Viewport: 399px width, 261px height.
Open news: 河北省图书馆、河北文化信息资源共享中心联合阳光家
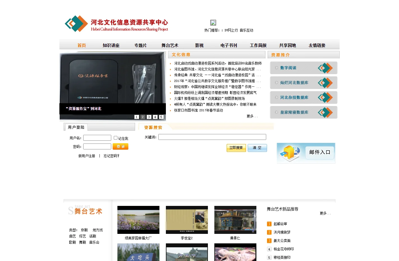pyautogui.click(x=217, y=69)
